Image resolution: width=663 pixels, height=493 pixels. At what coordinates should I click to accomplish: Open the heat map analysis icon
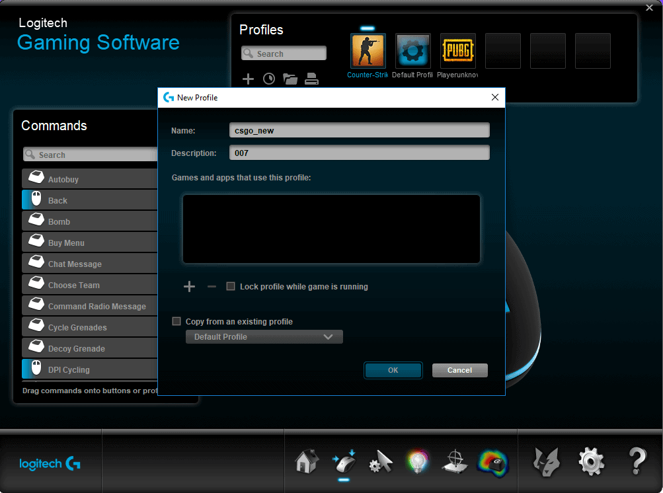coord(492,461)
